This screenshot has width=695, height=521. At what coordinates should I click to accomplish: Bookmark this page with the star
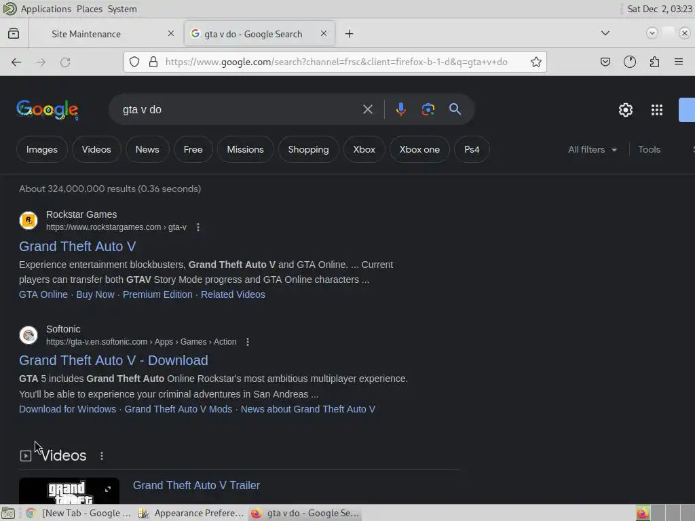[x=536, y=62]
